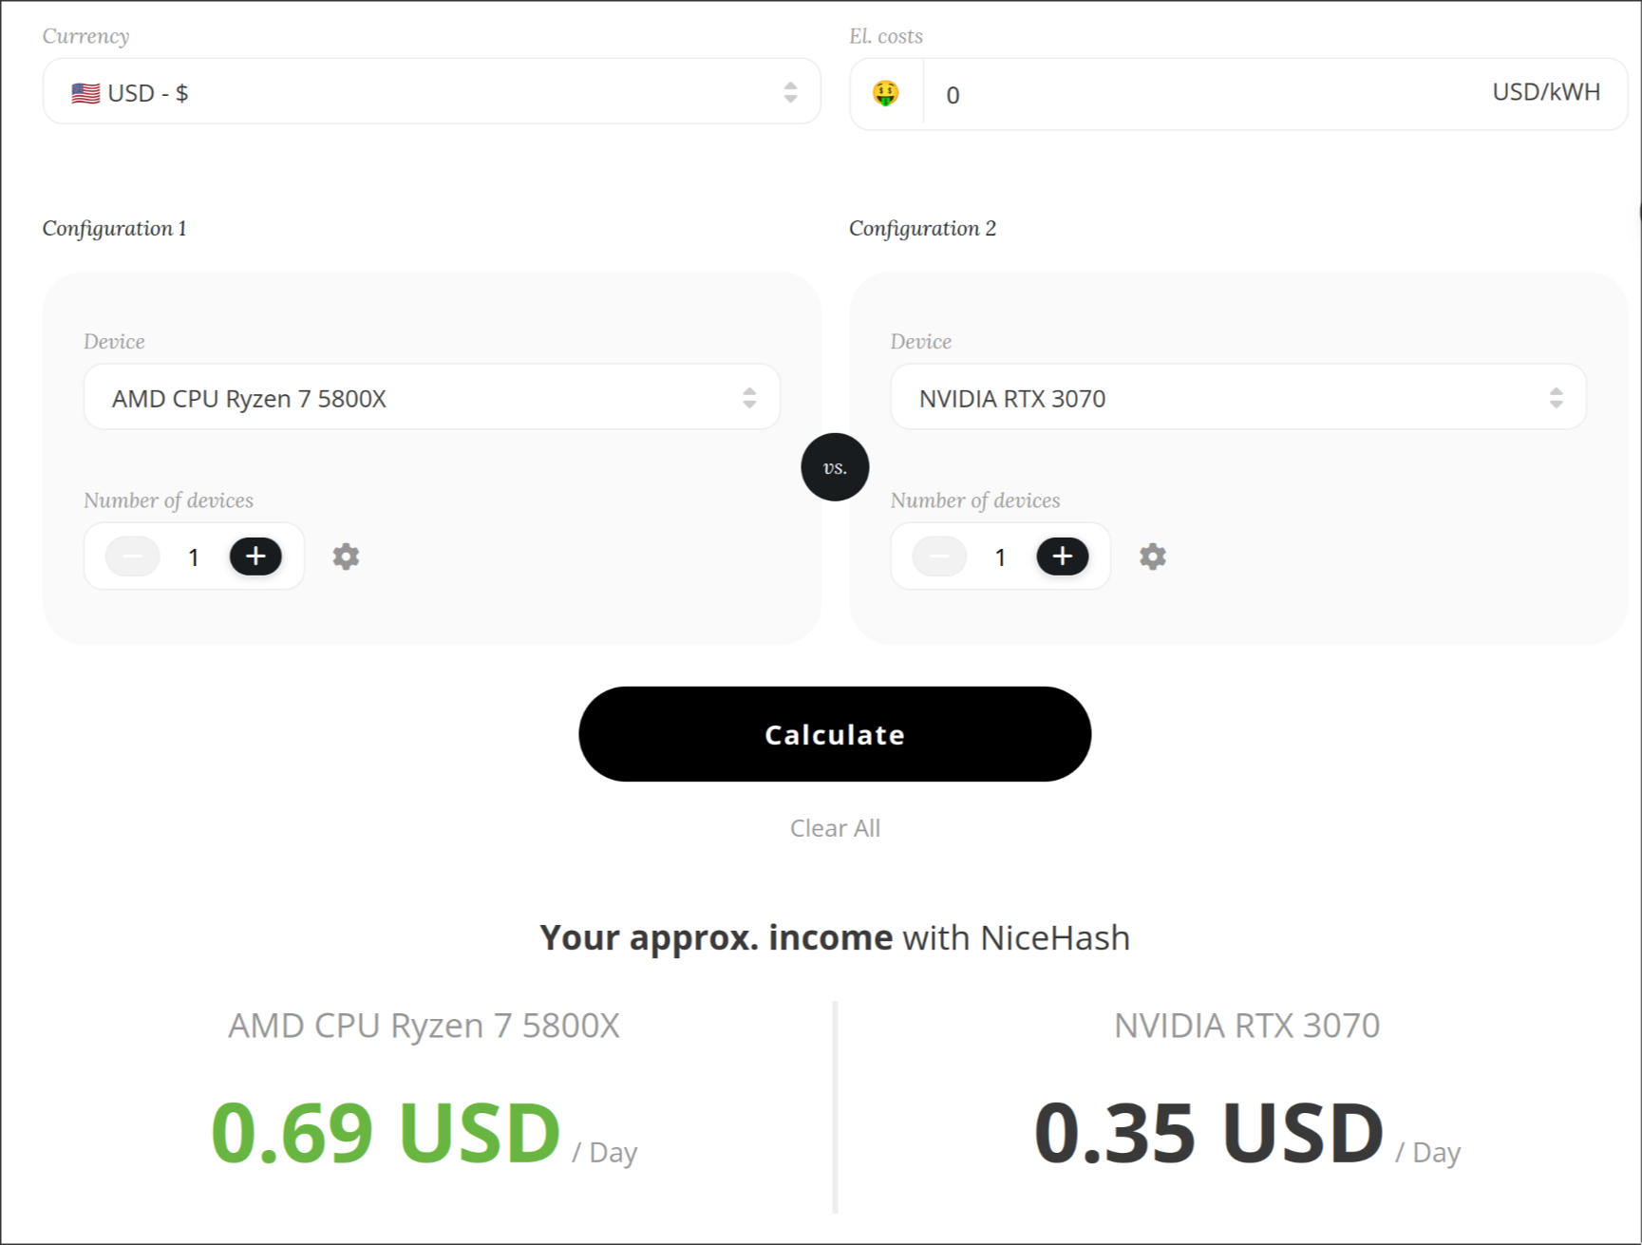1642x1245 pixels.
Task: Click the 0.69 USD income result
Action: click(387, 1132)
